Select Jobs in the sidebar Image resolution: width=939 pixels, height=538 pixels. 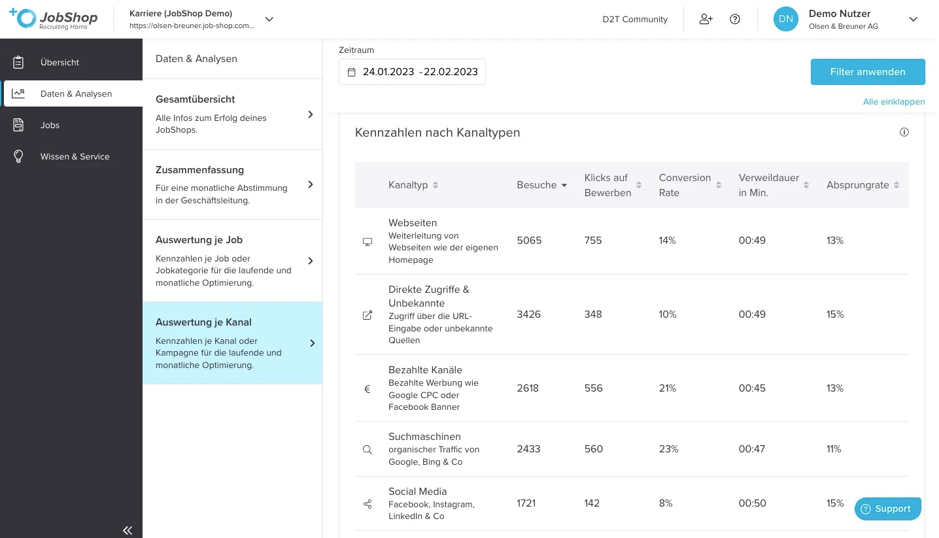[x=50, y=125]
